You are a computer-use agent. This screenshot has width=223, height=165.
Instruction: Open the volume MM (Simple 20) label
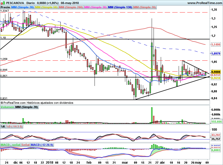pos(27,107)
